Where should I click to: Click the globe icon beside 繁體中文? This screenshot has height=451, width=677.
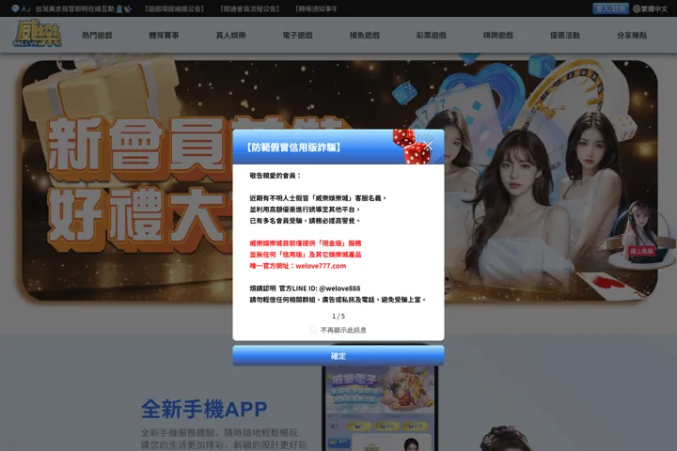[637, 8]
